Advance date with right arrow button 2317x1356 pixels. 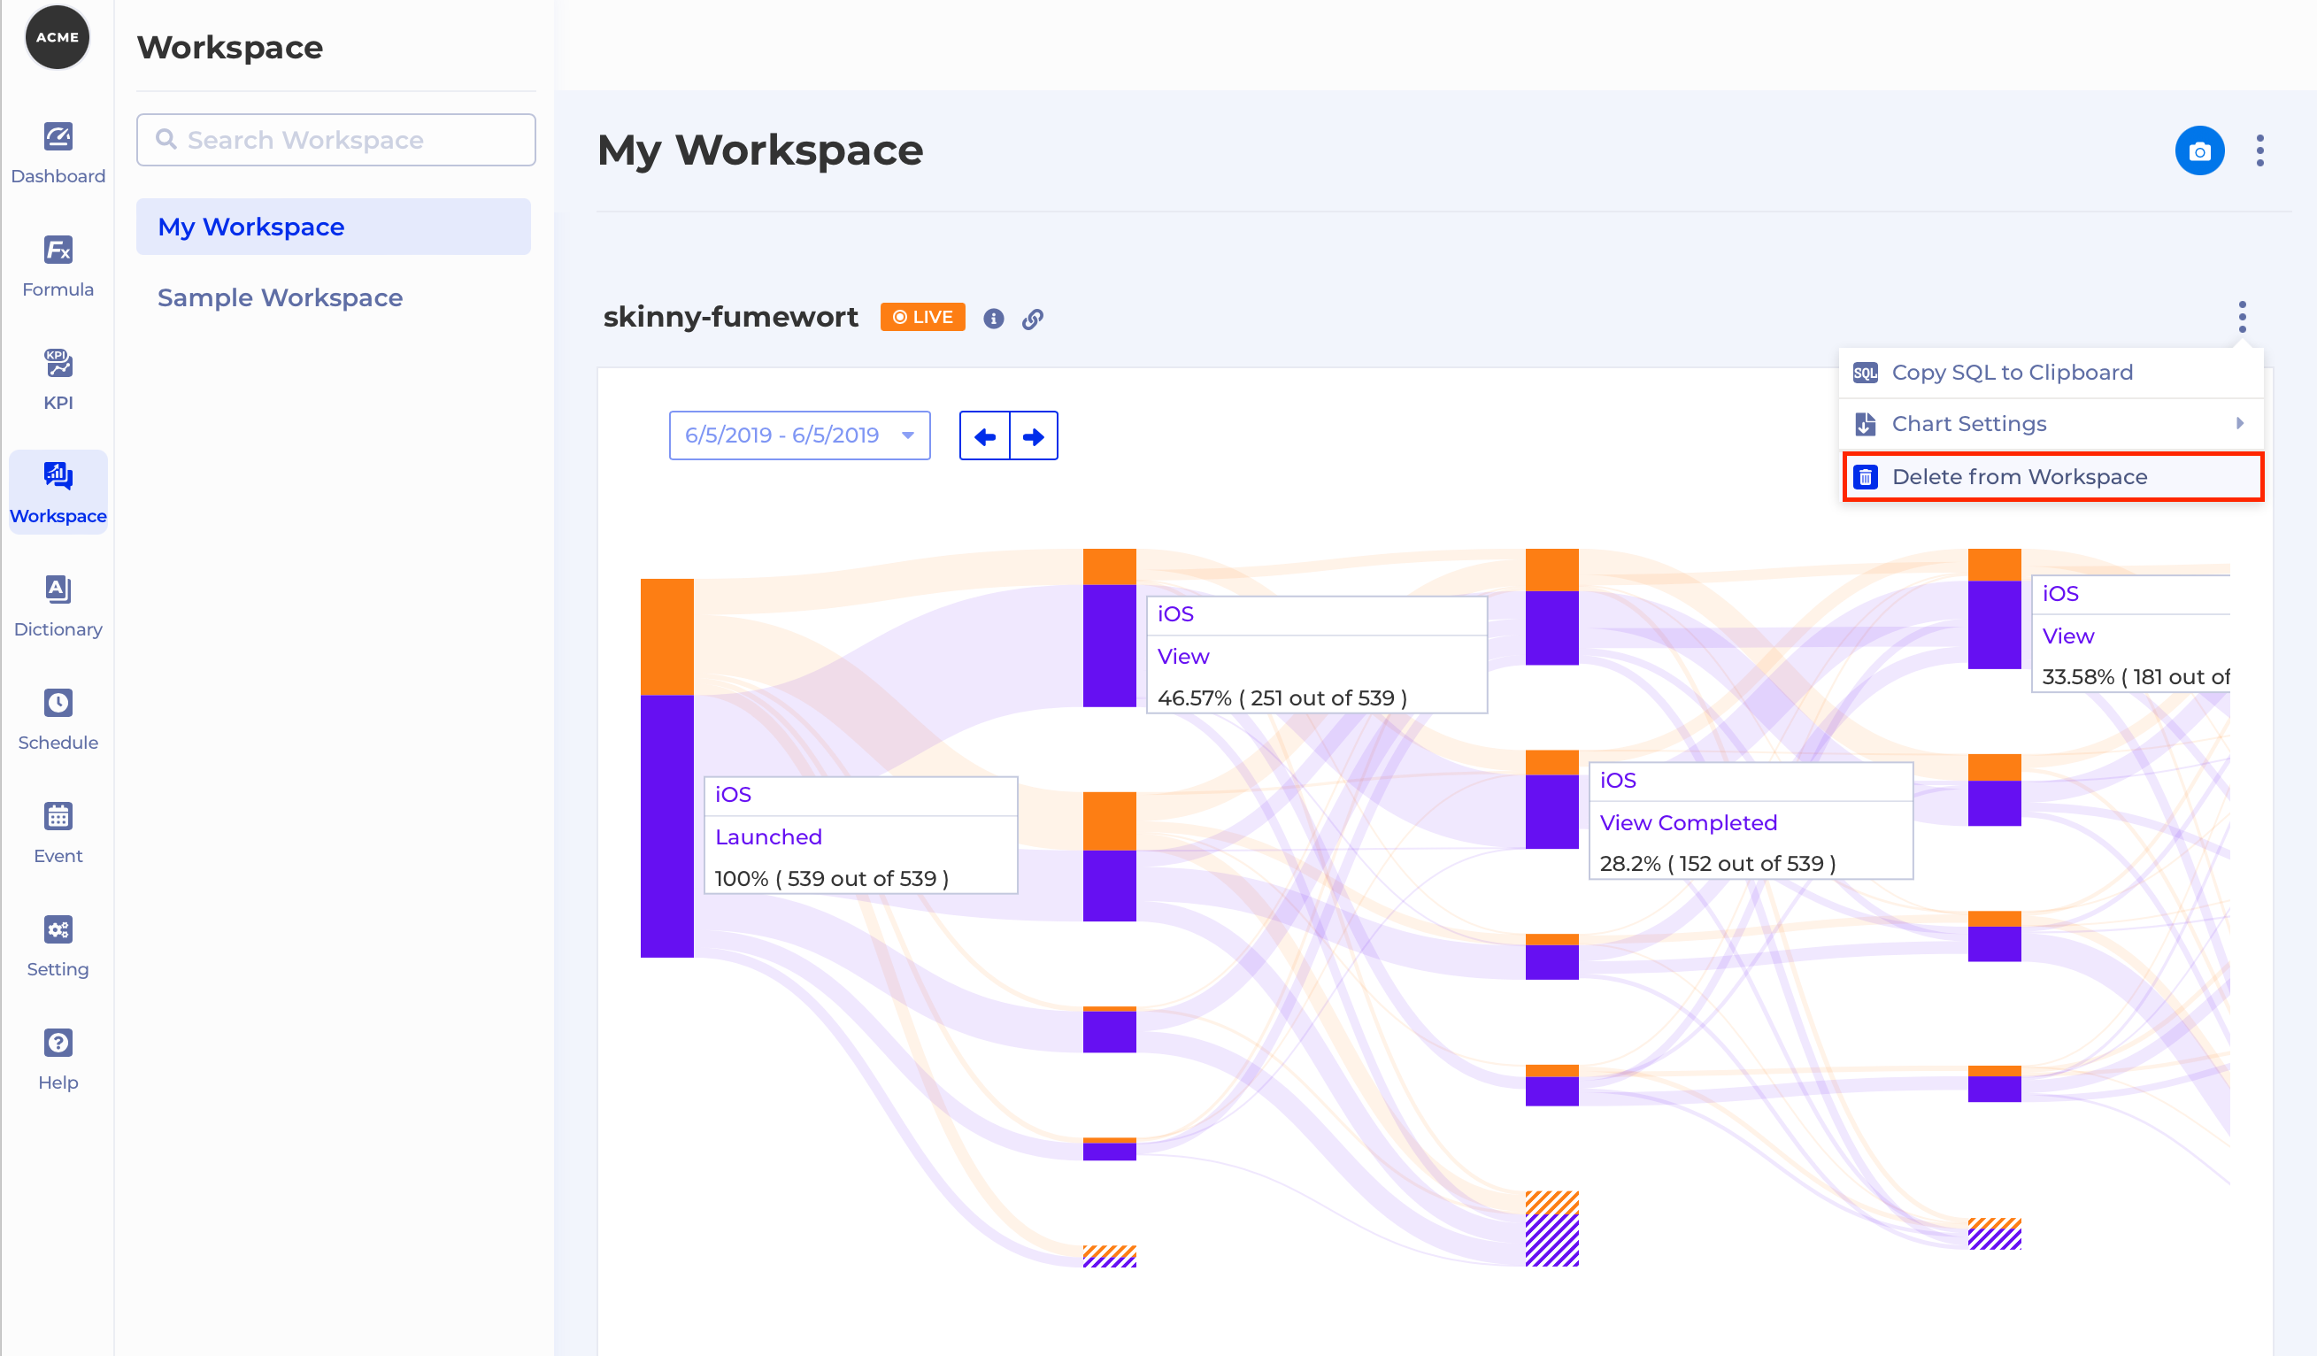click(x=1034, y=436)
